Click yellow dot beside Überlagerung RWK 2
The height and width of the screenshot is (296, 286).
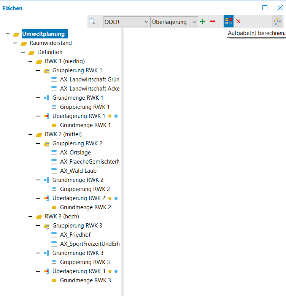pyautogui.click(x=110, y=198)
